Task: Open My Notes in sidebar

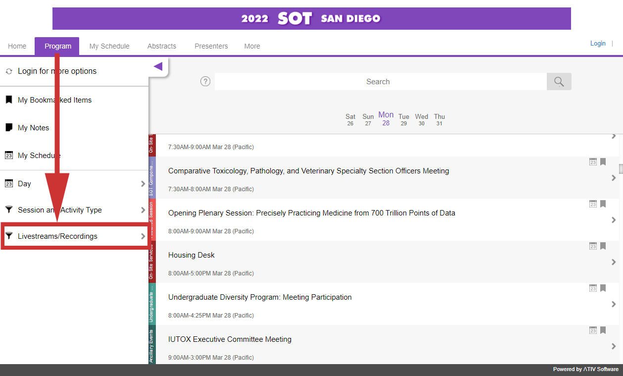Action: tap(33, 128)
